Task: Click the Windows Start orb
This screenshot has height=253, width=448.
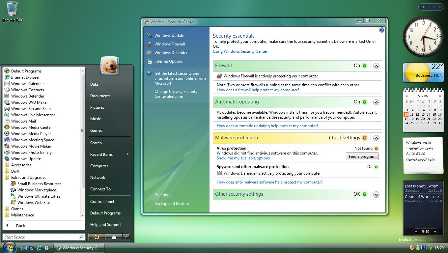Action: point(10,247)
